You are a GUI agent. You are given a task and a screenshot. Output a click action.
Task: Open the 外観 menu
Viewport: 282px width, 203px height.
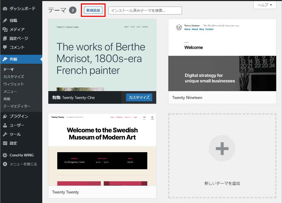point(21,59)
